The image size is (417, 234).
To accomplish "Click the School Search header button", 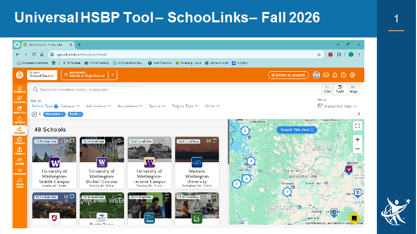I will (x=42, y=75).
